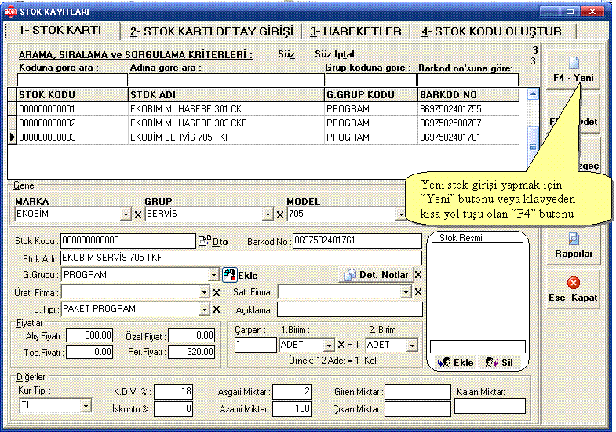
Task: Expand the MODEL dropdown
Action: pos(401,214)
